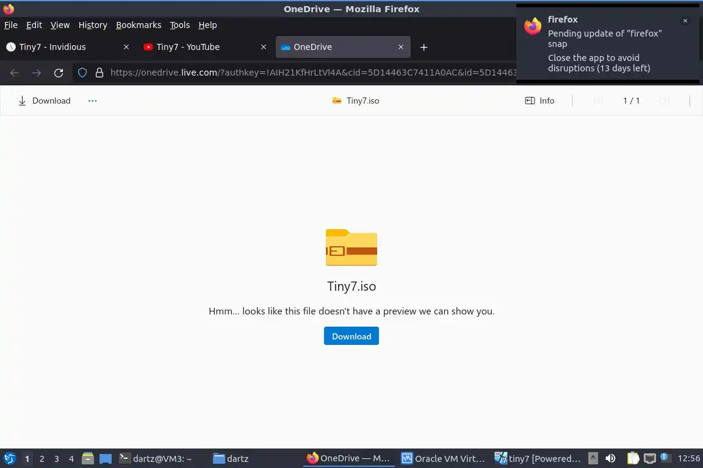
Task: Dismiss the firefox snap update notification
Action: click(x=685, y=21)
